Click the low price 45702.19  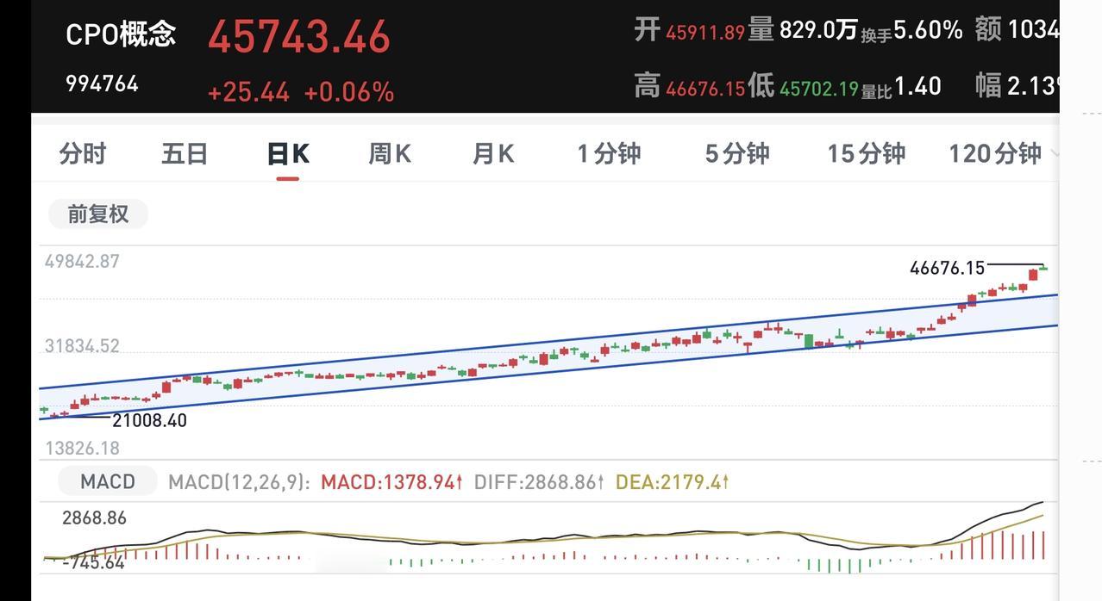coord(819,88)
